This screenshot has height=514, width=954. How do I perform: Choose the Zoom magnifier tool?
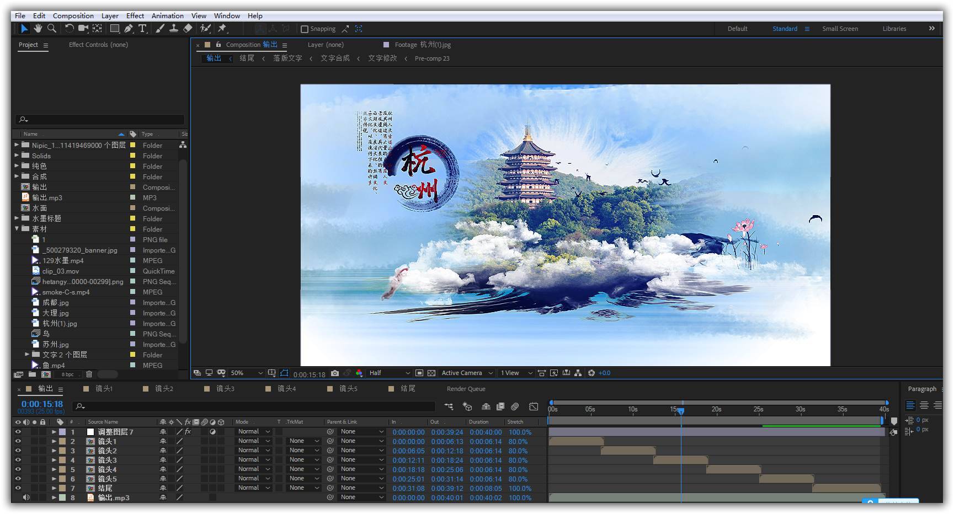point(52,29)
